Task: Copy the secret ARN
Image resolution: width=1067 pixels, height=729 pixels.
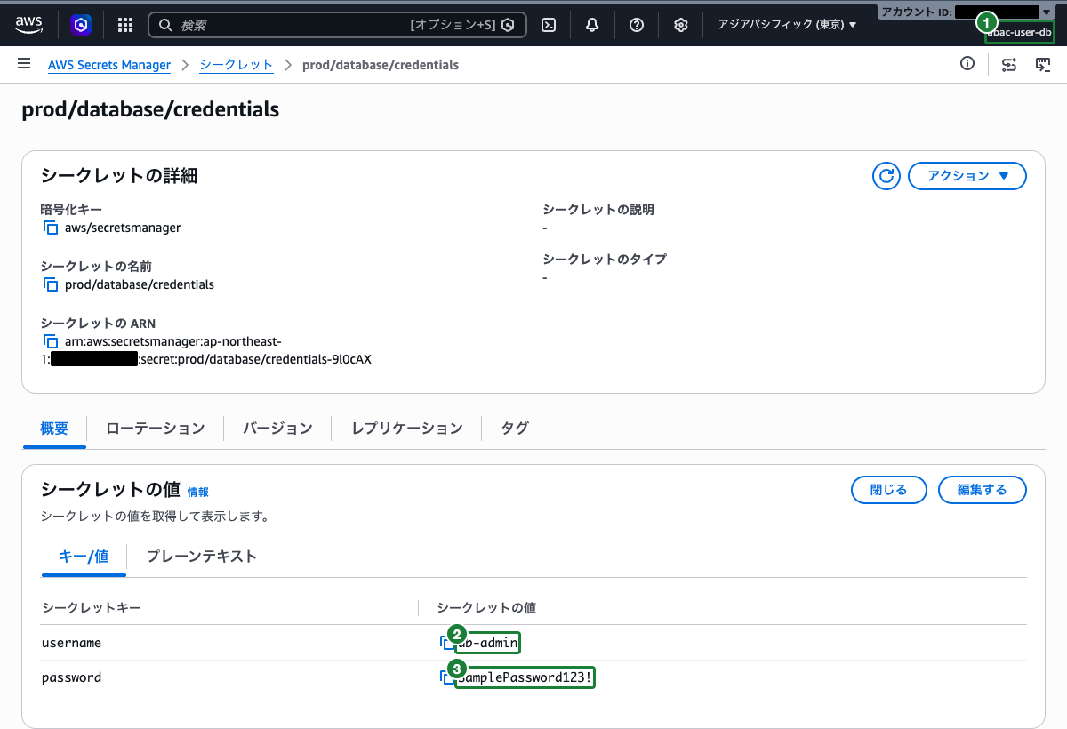Action: pyautogui.click(x=51, y=341)
